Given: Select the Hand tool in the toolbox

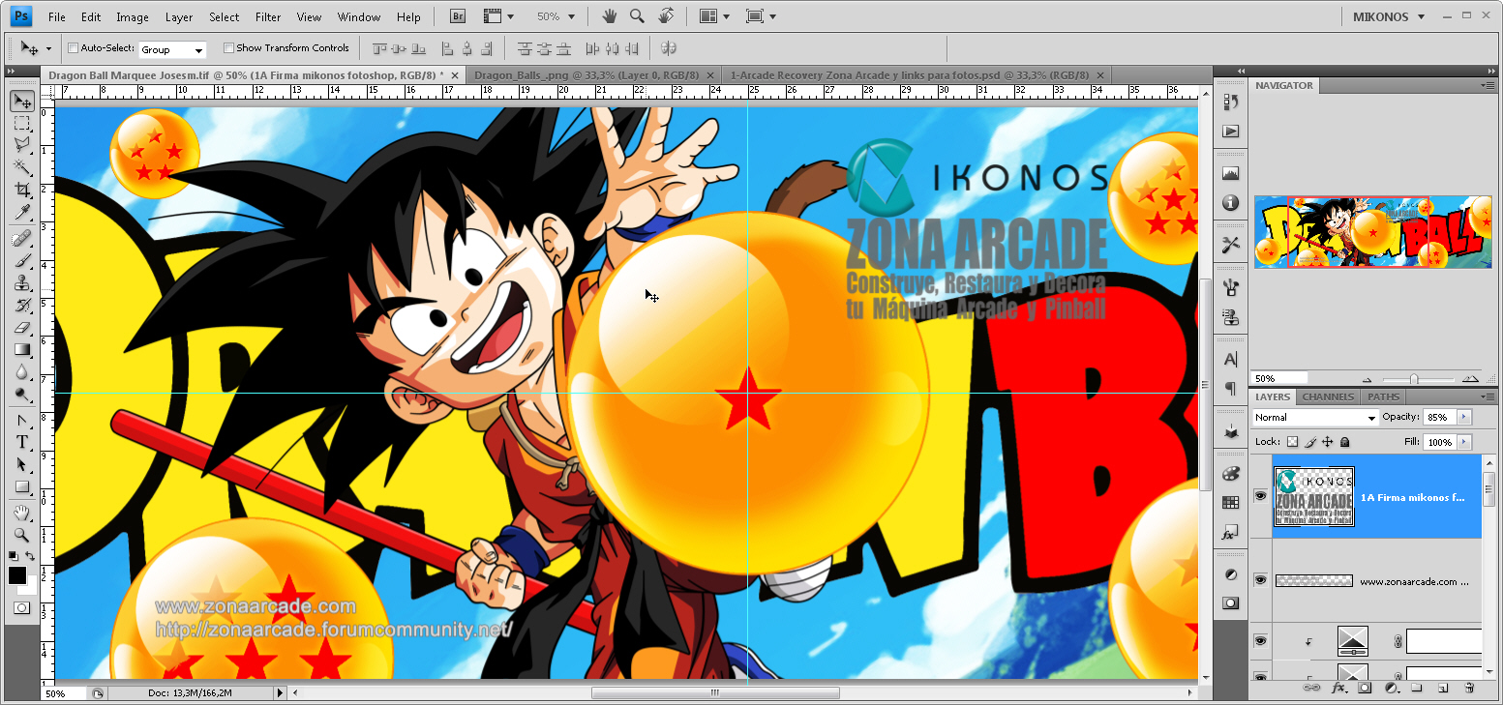Looking at the screenshot, I should click(22, 513).
